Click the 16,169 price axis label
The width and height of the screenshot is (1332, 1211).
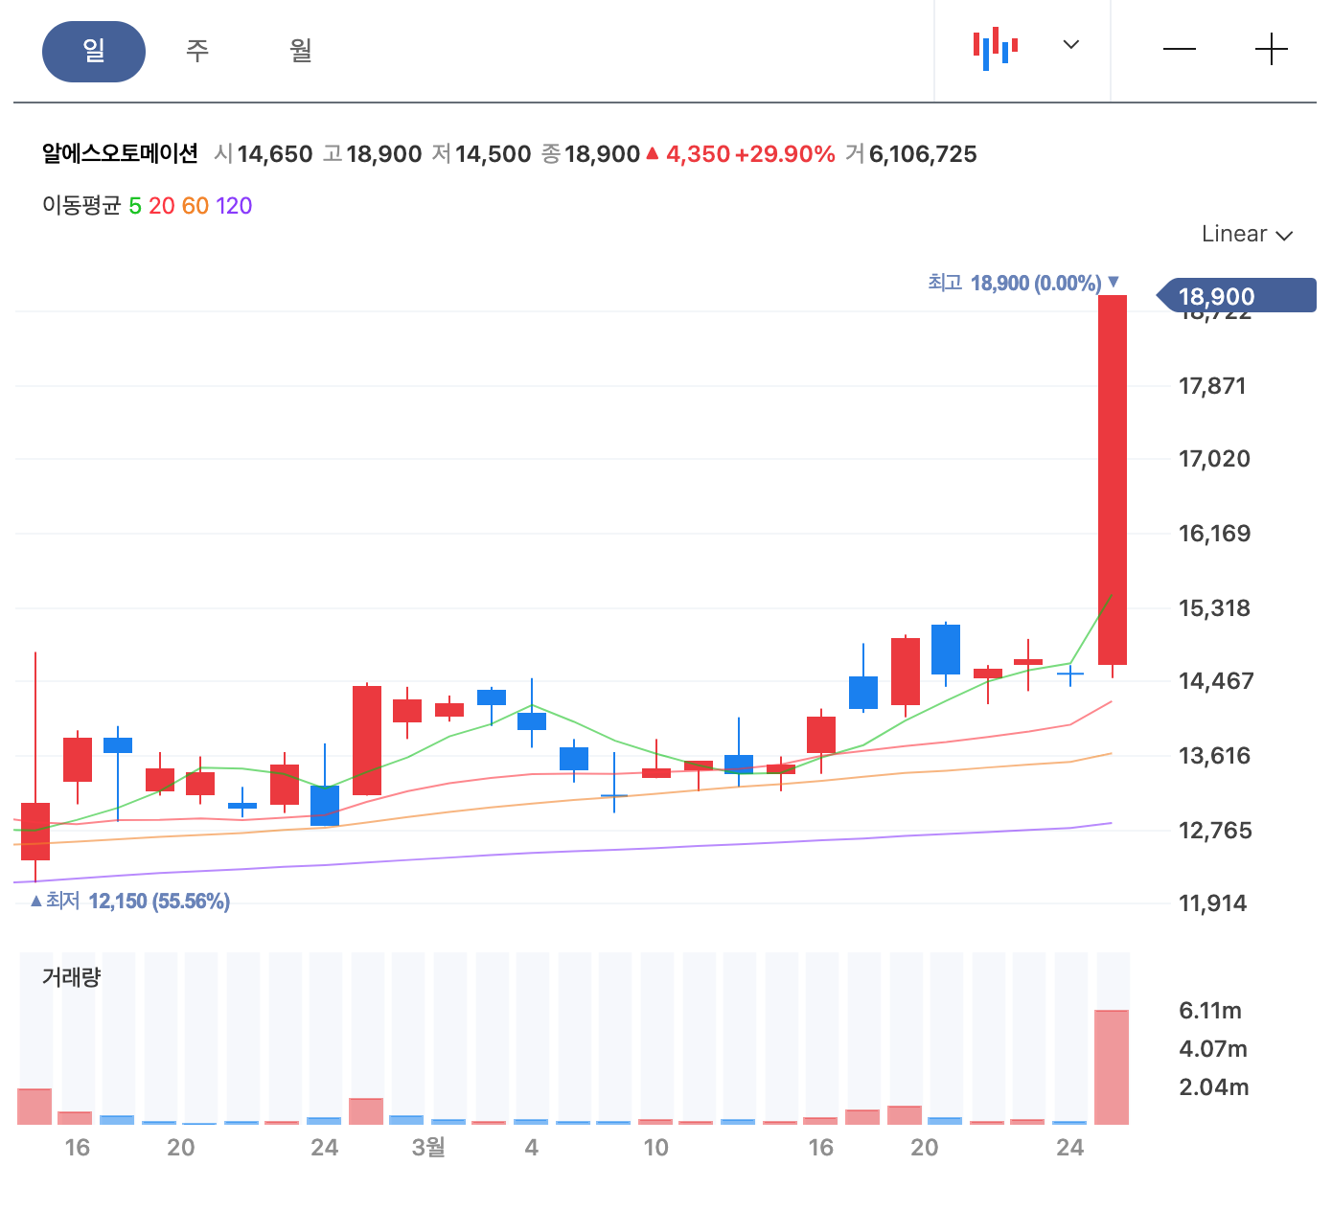pyautogui.click(x=1214, y=534)
